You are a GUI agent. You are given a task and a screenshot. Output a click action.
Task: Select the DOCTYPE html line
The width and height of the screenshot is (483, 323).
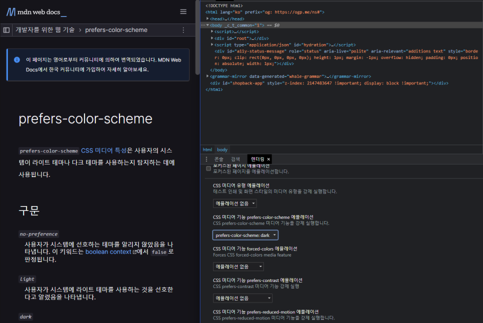(224, 5)
